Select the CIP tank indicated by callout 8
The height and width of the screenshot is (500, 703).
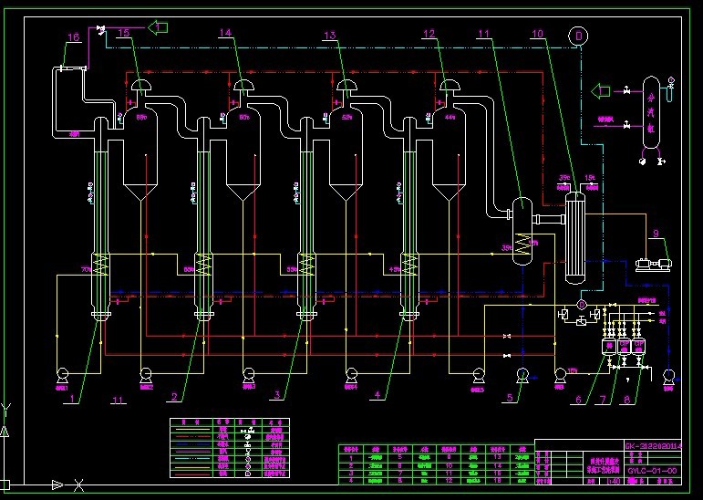[x=638, y=347]
